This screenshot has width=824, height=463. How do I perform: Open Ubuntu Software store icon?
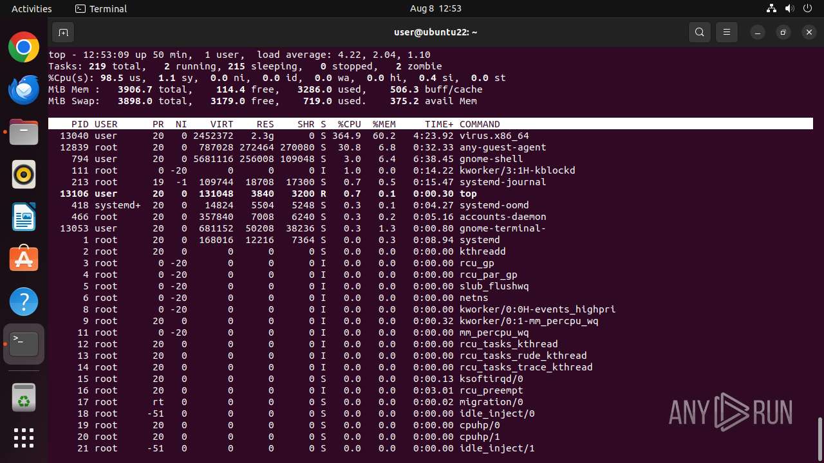coord(24,259)
